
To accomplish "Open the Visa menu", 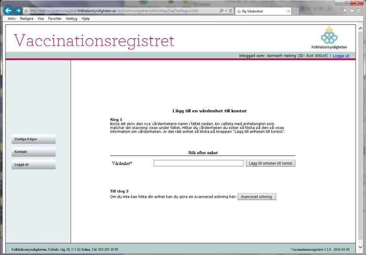I will click(41, 18).
